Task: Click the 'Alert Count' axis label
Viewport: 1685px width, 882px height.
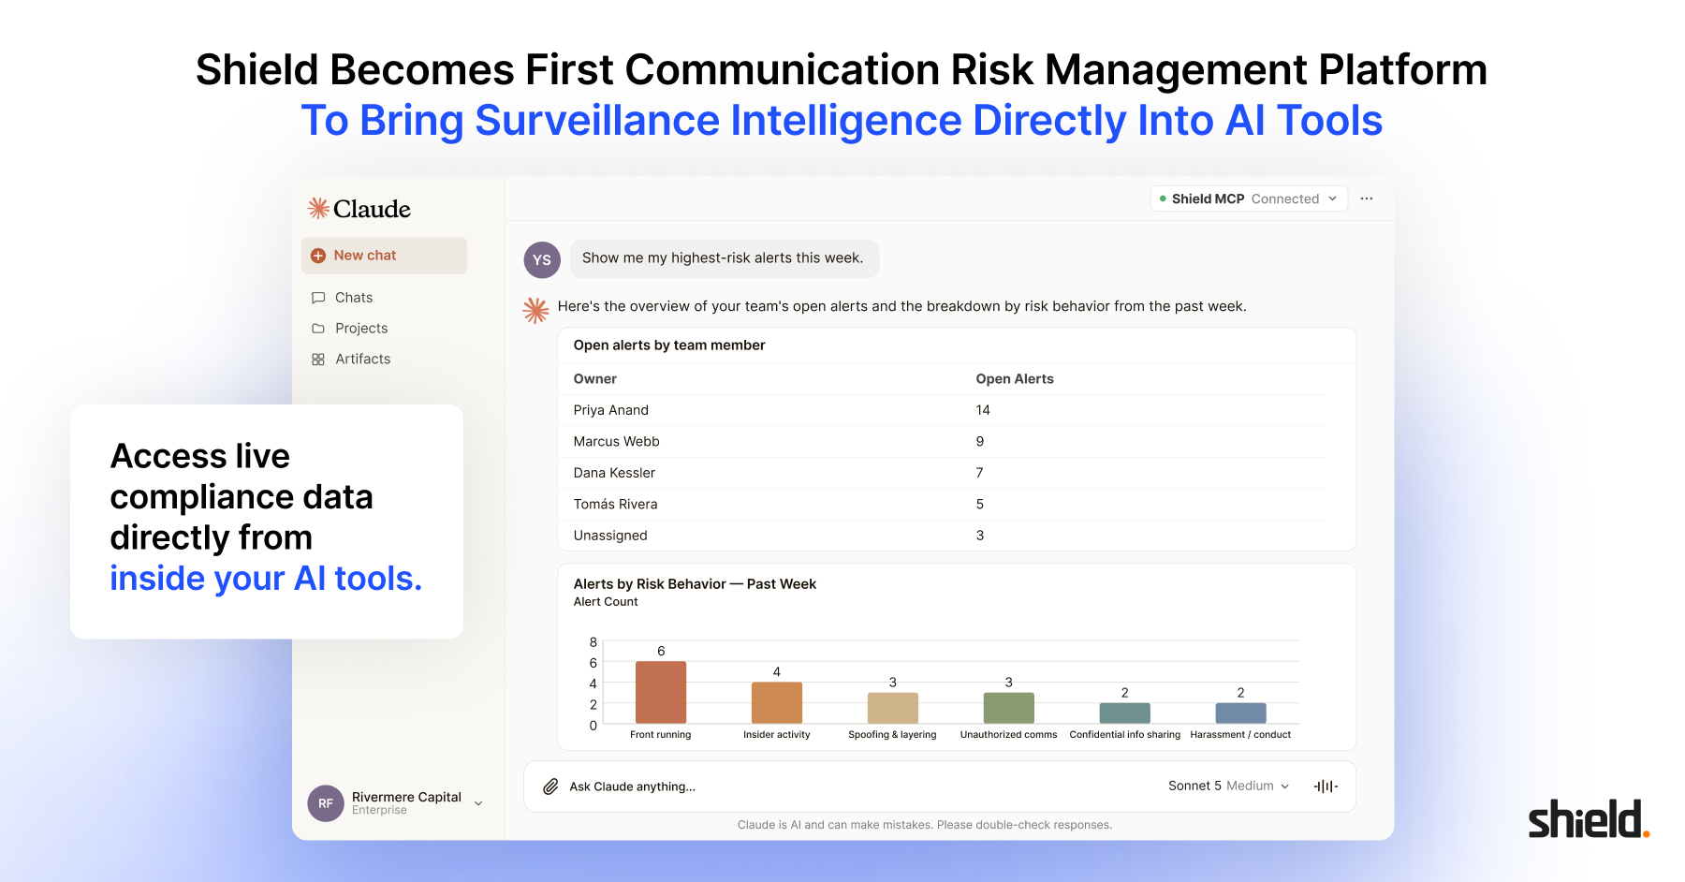Action: click(x=606, y=602)
